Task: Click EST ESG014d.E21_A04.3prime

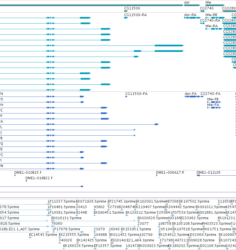Action: [x=133, y=240]
